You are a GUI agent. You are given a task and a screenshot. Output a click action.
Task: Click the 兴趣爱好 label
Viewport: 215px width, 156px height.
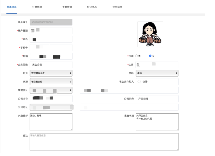23,116
